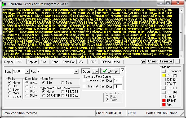Viewport: 186px width, 118px height.
Task: Toggle the DCD (1) status box
Action: 164,88
